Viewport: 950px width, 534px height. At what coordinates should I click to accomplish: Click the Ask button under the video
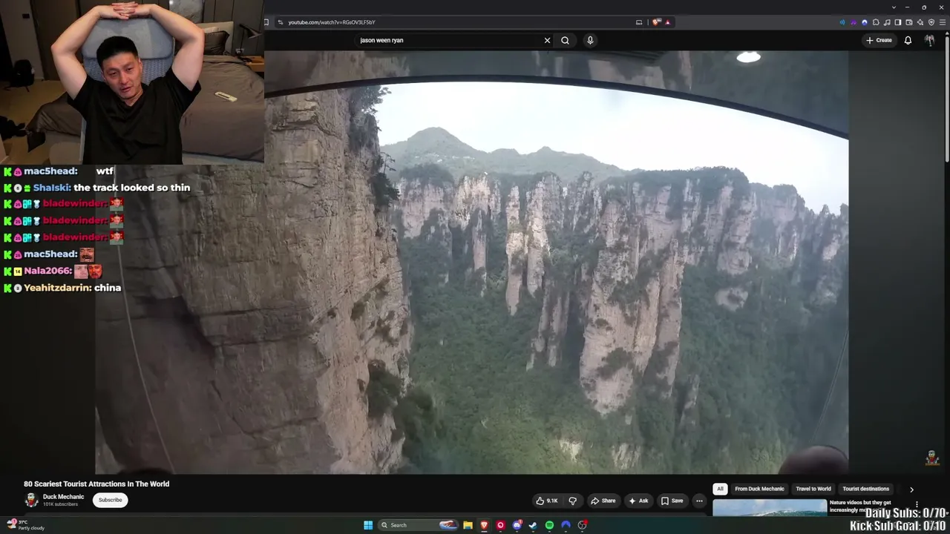click(638, 501)
